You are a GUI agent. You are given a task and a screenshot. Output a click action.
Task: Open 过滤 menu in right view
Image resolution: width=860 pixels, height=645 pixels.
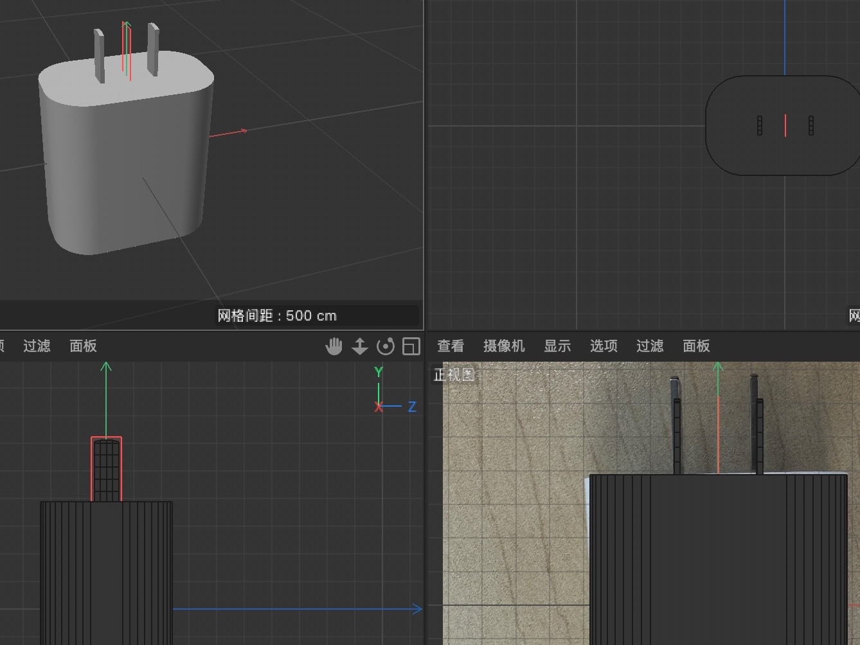[x=37, y=346]
